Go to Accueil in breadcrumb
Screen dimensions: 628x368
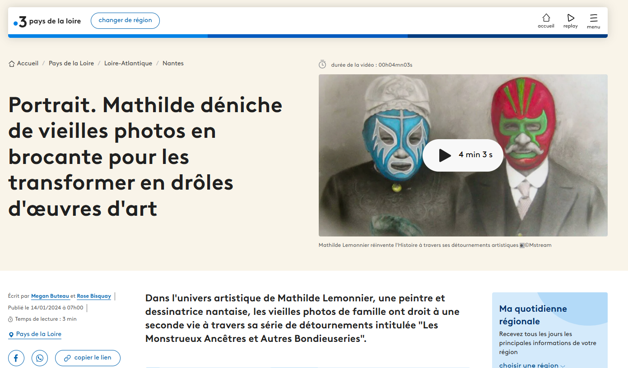point(27,64)
